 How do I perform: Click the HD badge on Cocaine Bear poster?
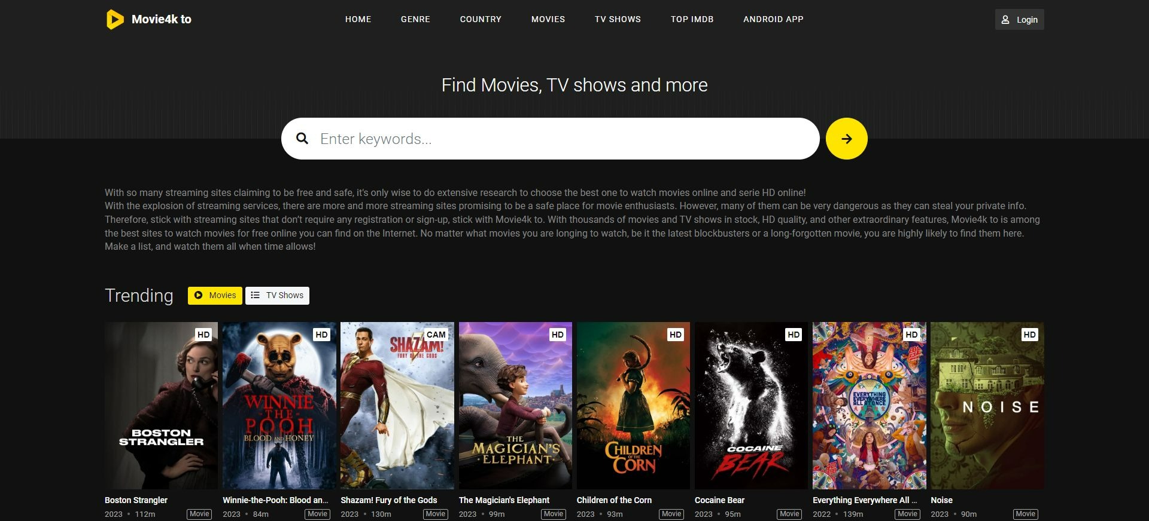[x=794, y=335]
